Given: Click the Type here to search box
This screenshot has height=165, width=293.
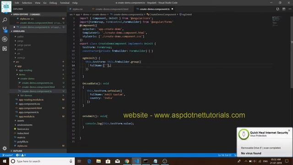Looking at the screenshot, I should [42, 161].
